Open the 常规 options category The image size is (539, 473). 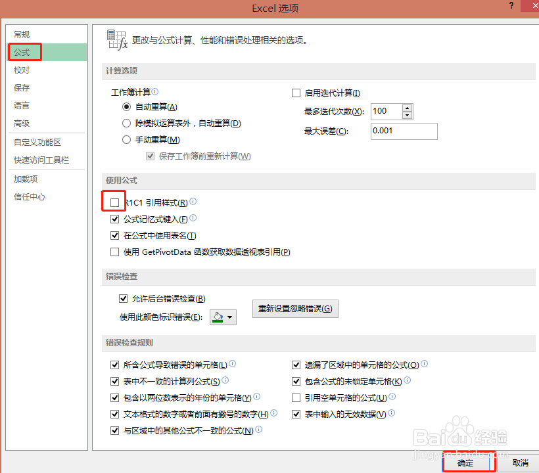pos(22,35)
